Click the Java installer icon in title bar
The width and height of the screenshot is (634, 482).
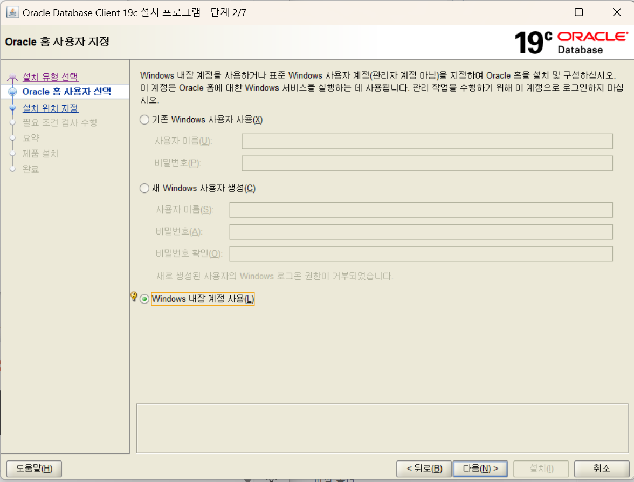point(12,12)
